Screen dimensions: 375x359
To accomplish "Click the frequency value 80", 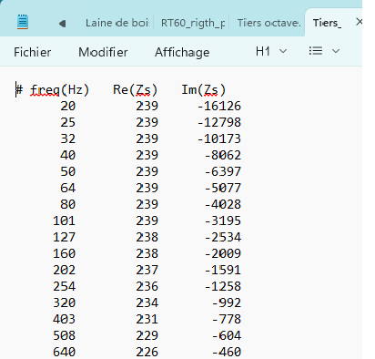I will click(x=67, y=204).
